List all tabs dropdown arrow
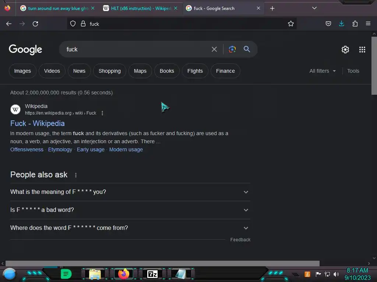The width and height of the screenshot is (377, 282). [x=314, y=8]
